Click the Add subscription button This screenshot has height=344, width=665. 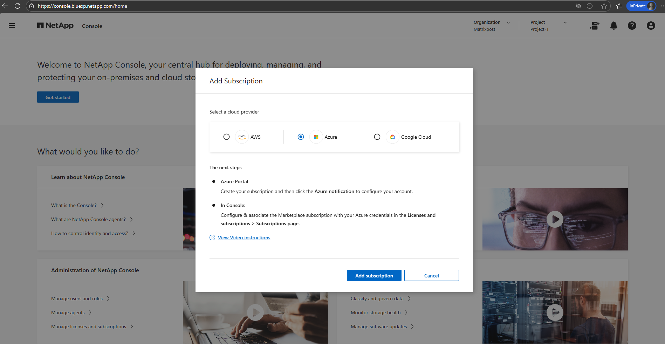pyautogui.click(x=374, y=276)
